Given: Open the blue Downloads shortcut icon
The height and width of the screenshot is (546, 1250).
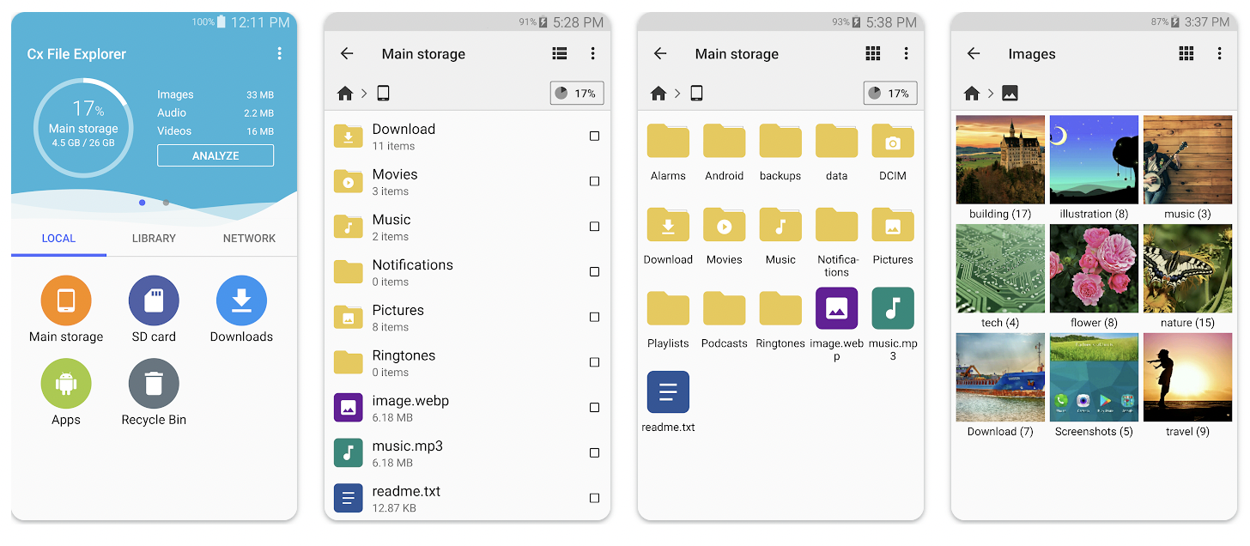Looking at the screenshot, I should tap(241, 301).
